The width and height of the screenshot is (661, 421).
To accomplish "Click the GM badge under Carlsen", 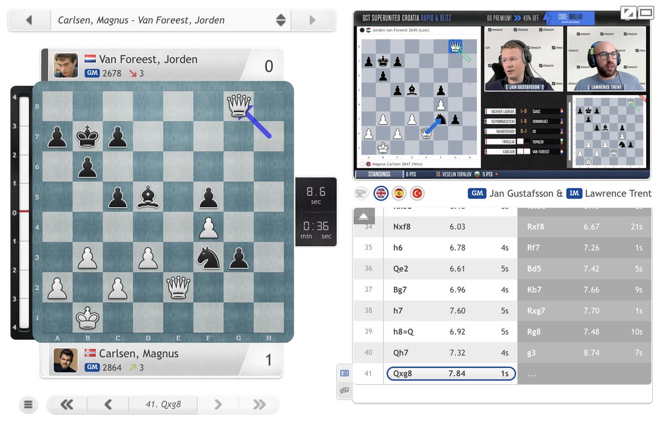I will tap(91, 368).
